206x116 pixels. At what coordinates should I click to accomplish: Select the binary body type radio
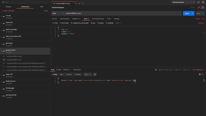click(98, 23)
